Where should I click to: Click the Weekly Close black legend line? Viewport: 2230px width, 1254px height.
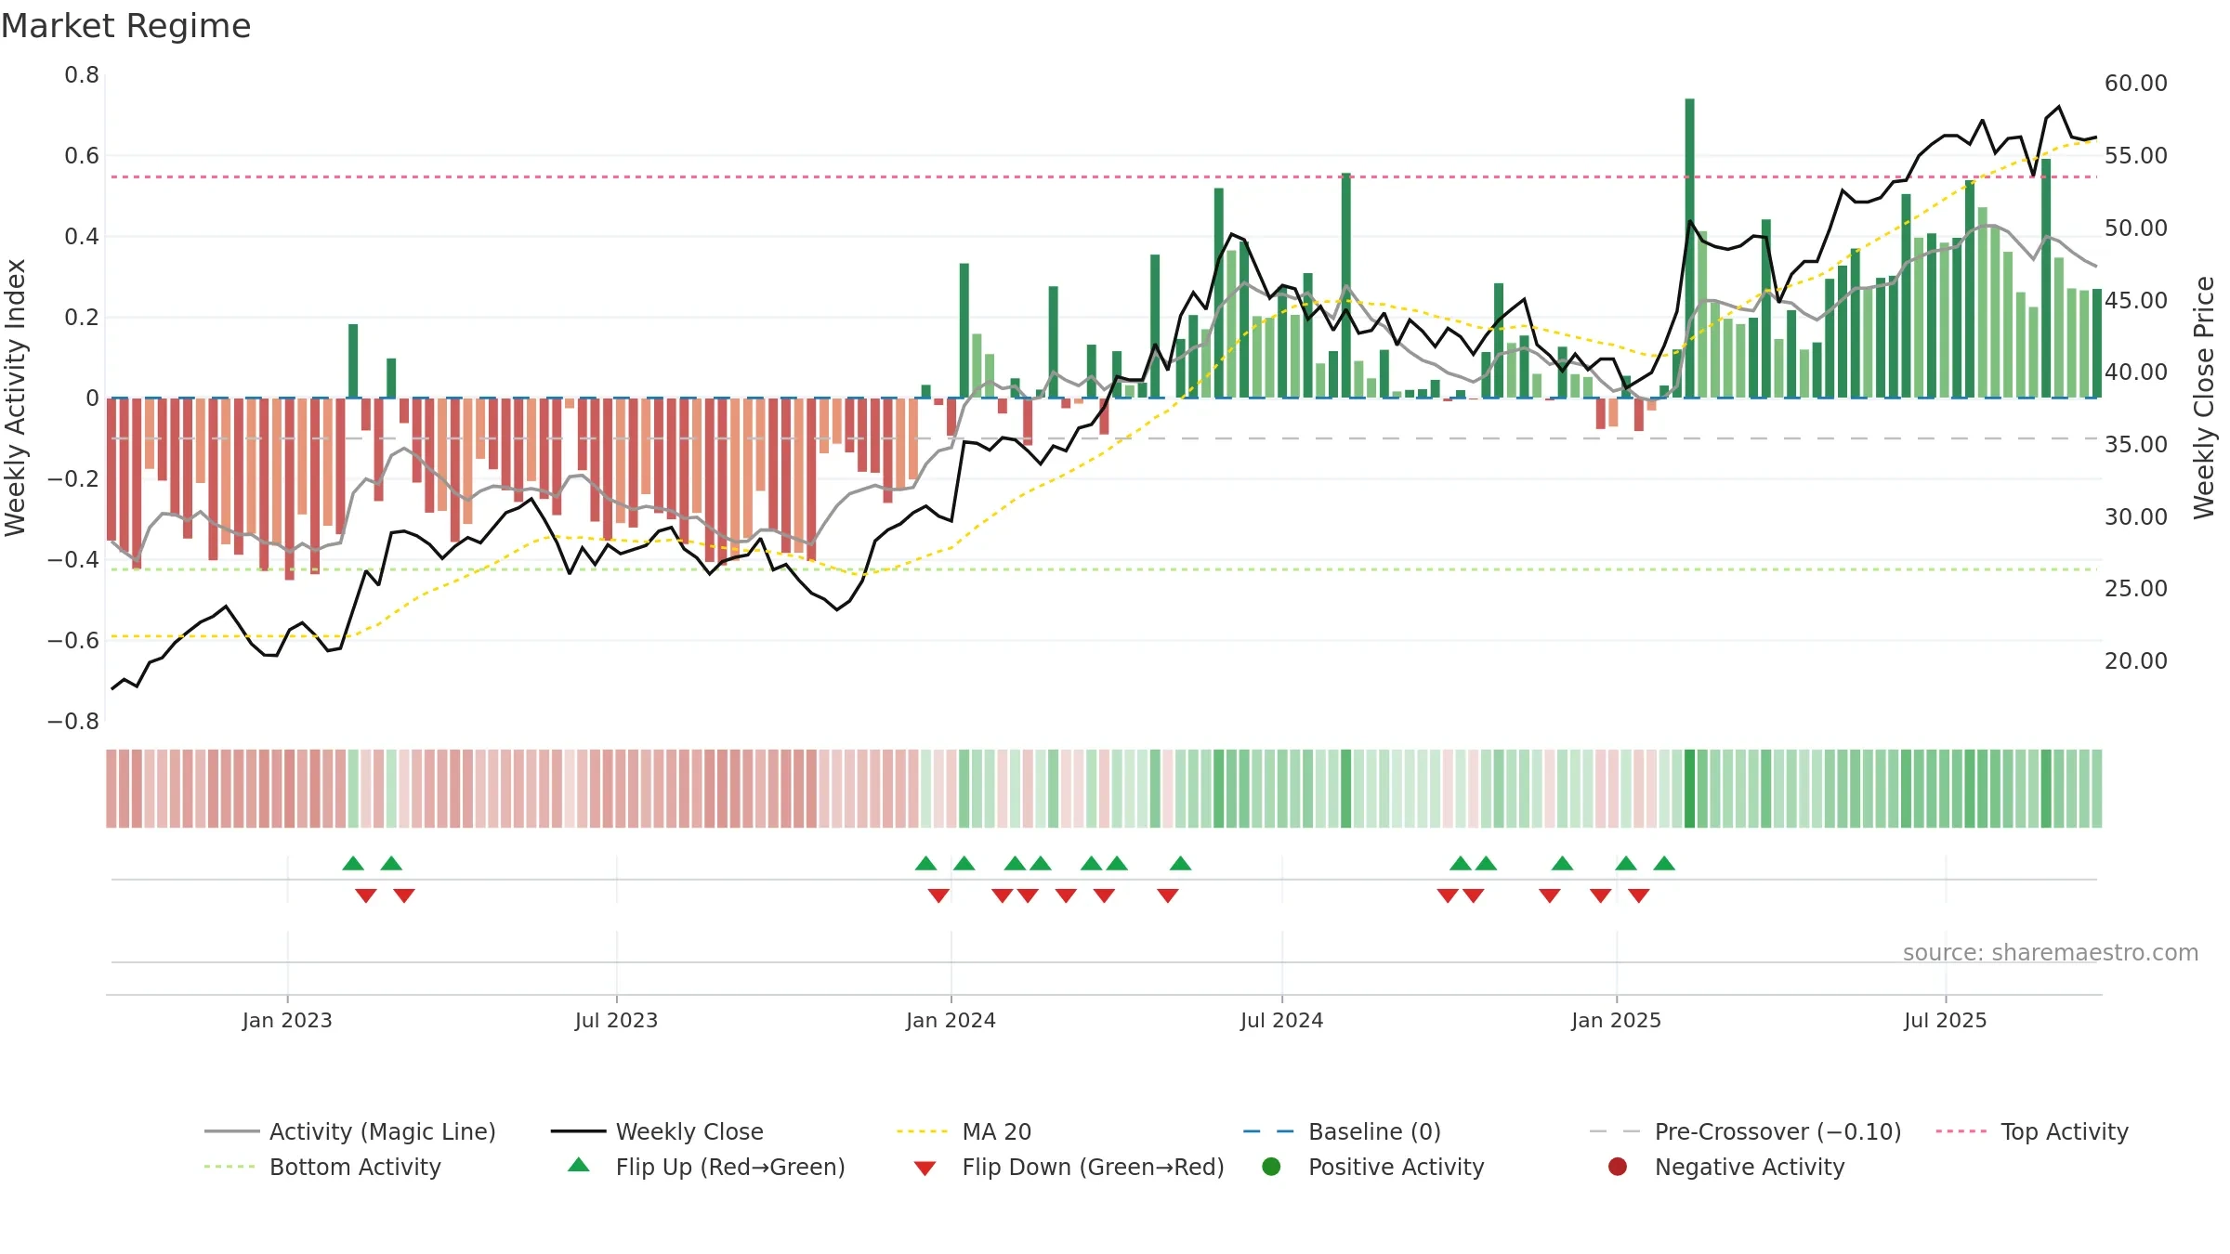click(x=578, y=1131)
